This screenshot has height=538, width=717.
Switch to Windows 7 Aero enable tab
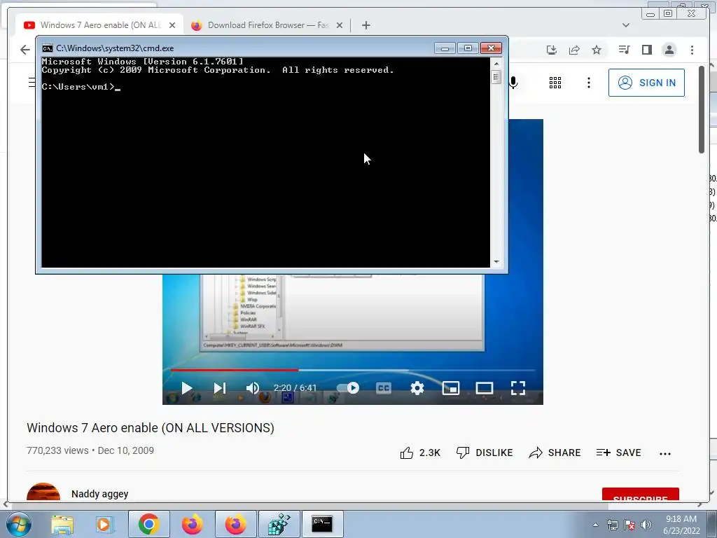pyautogui.click(x=99, y=25)
